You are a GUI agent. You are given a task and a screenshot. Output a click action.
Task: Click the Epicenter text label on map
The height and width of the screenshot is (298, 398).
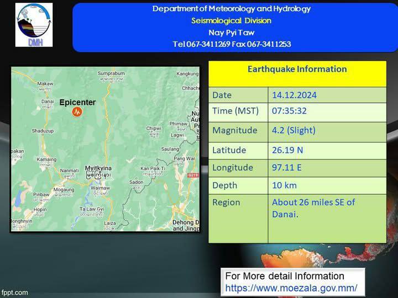coord(77,103)
